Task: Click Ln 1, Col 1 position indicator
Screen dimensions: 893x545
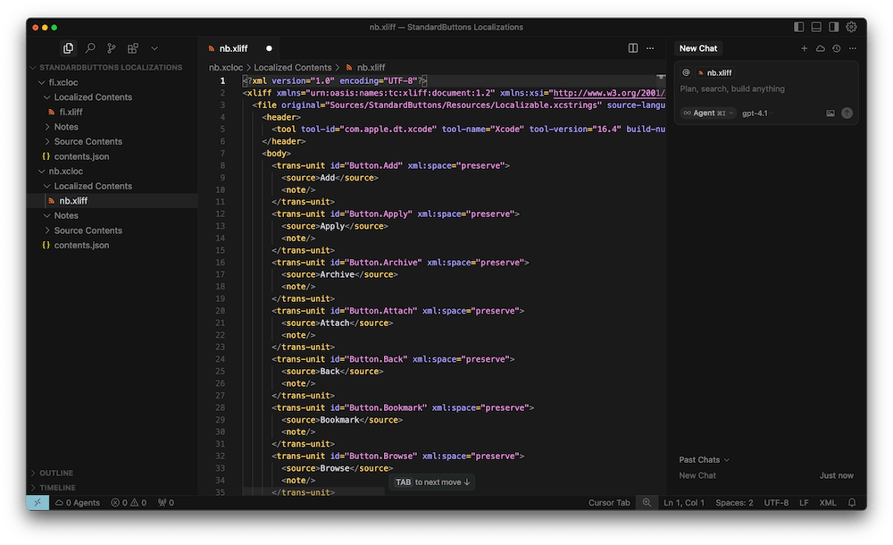Action: pyautogui.click(x=684, y=503)
